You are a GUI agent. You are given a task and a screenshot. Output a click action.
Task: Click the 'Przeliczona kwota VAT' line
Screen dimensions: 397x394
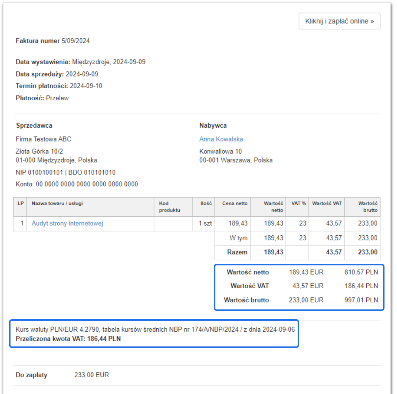tap(68, 339)
